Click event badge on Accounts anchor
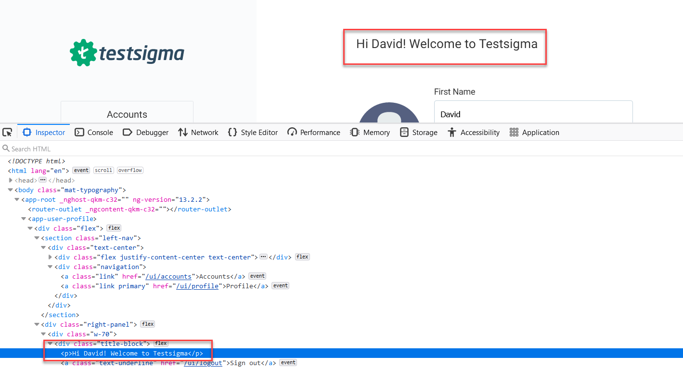683x368 pixels. [x=258, y=276]
